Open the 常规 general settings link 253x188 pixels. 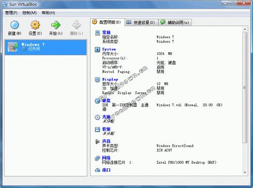tap(106, 33)
